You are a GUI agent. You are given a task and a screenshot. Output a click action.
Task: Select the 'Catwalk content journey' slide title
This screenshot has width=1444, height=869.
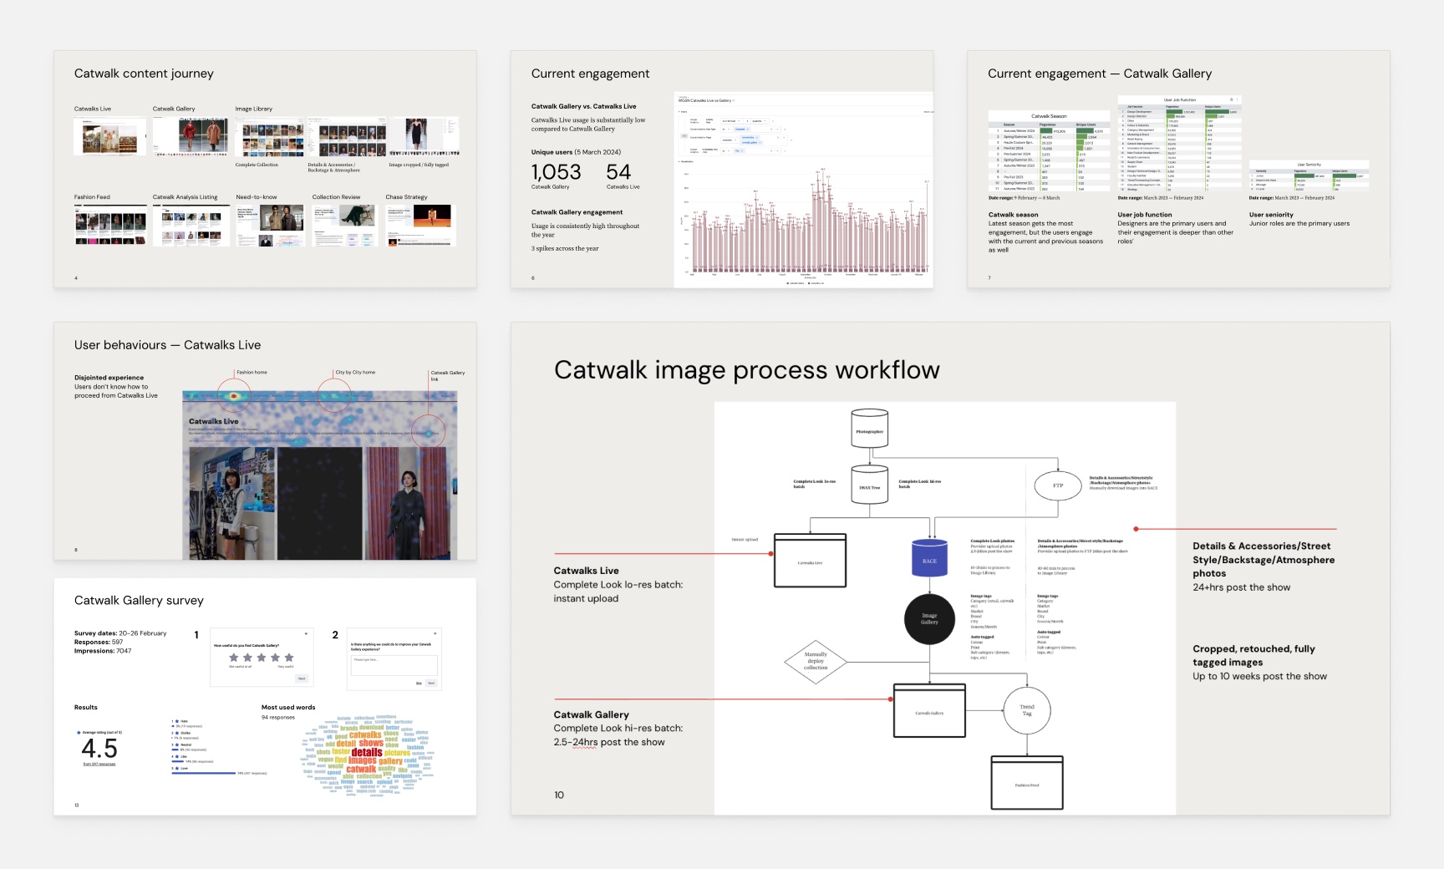click(x=144, y=74)
